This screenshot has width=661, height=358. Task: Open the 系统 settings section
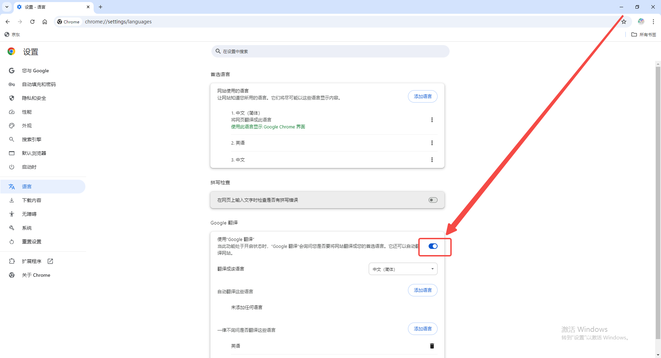(x=43, y=228)
